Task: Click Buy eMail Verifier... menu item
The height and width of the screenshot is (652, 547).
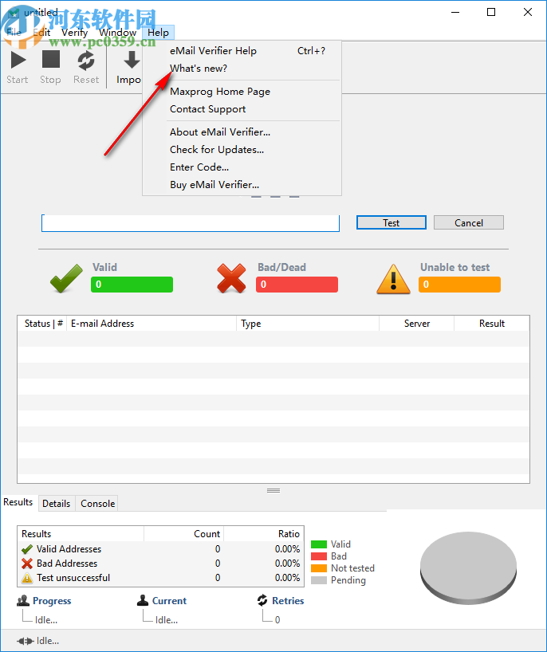Action: point(242,185)
